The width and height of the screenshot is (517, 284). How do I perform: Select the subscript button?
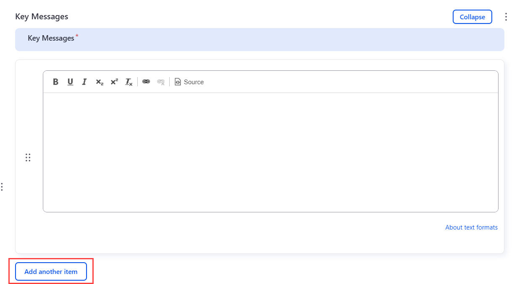pyautogui.click(x=99, y=82)
